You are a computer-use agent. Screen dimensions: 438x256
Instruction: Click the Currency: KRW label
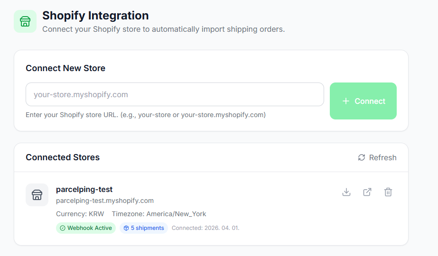pyautogui.click(x=80, y=214)
